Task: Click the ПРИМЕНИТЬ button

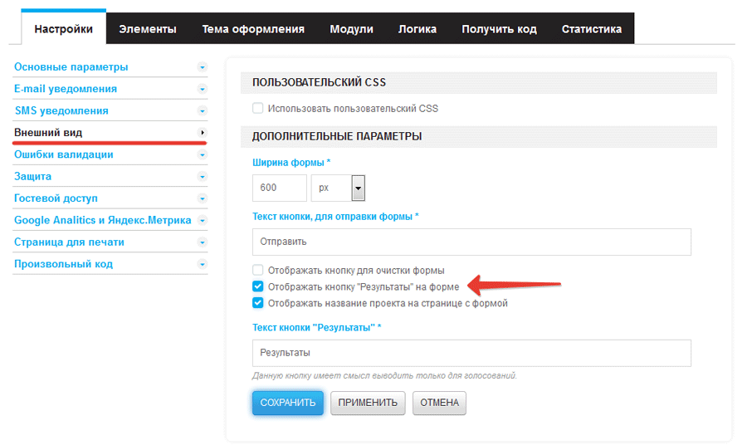Action: (368, 403)
